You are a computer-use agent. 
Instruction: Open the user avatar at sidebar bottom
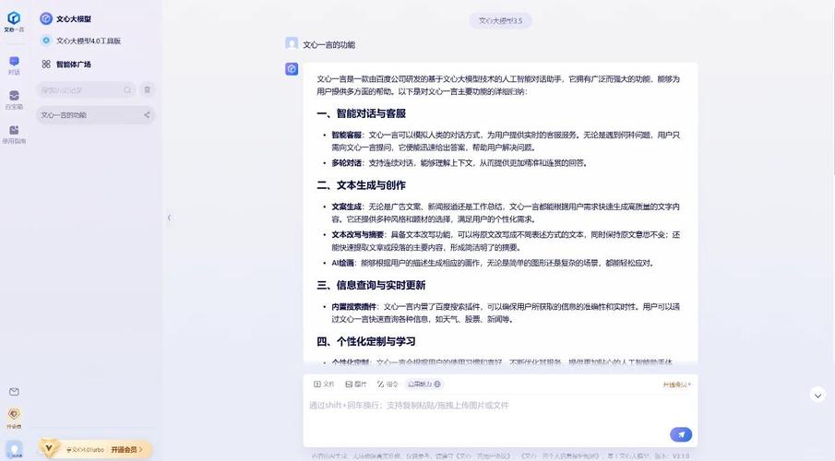coord(15,449)
